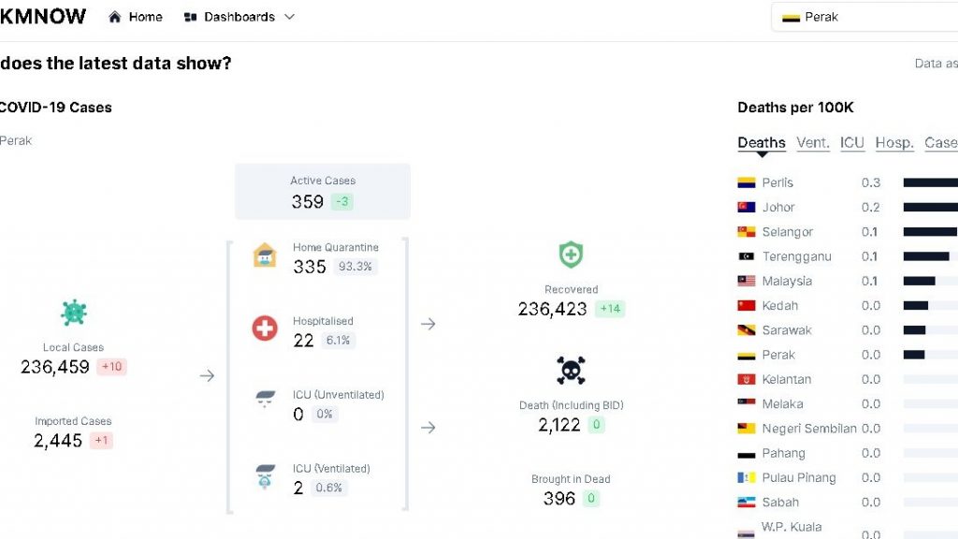The image size is (958, 539).
Task: Click the Home house icon
Action: coord(115,17)
